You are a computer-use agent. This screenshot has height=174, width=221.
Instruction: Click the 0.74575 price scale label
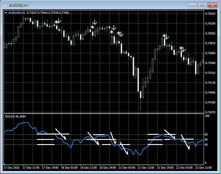pyautogui.click(x=210, y=112)
